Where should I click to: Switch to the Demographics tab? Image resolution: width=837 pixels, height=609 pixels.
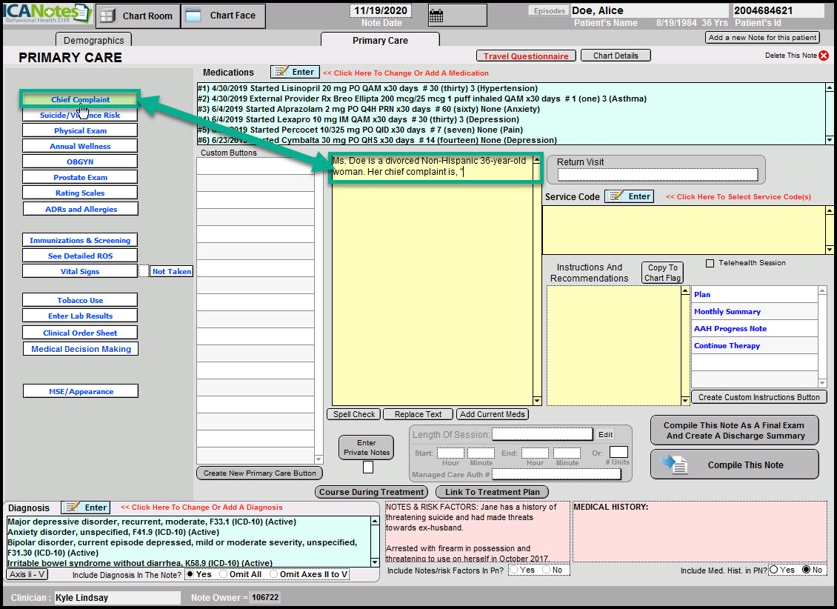click(x=93, y=40)
